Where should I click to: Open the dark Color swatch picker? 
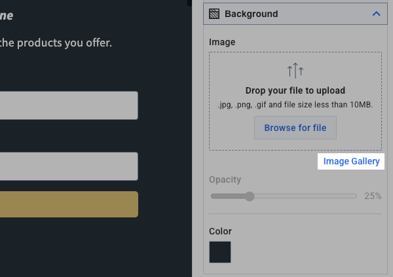(220, 252)
